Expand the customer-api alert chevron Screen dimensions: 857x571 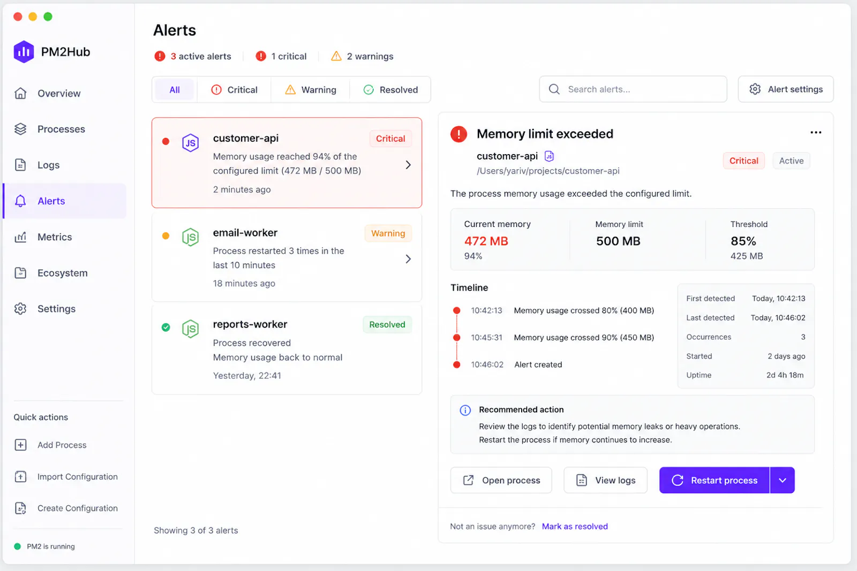tap(408, 165)
